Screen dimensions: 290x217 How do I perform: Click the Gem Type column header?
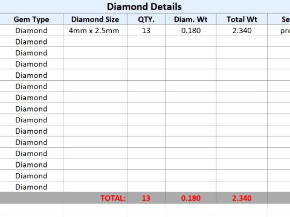[x=31, y=19]
